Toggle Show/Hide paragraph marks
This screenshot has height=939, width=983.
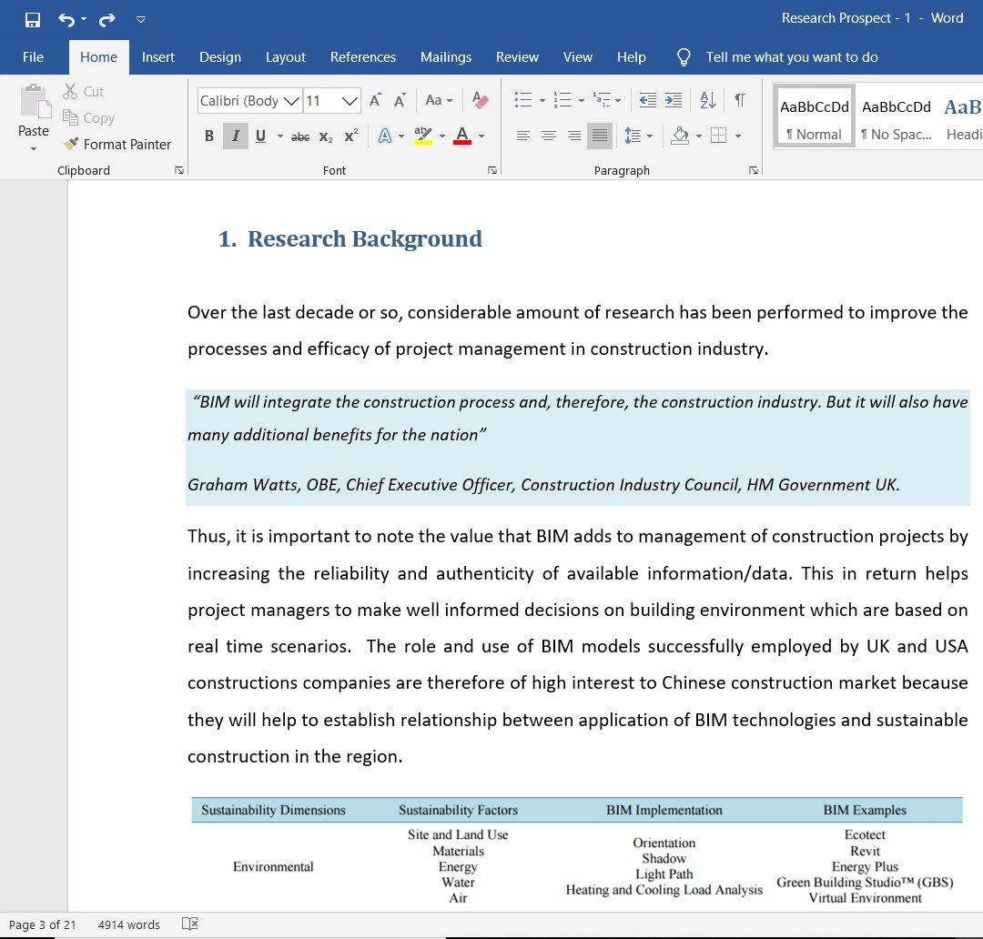pyautogui.click(x=740, y=100)
